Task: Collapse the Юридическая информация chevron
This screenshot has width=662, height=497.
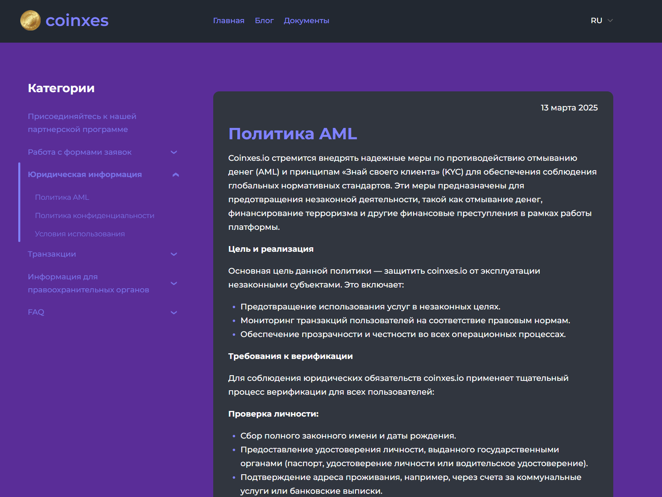Action: 176,175
